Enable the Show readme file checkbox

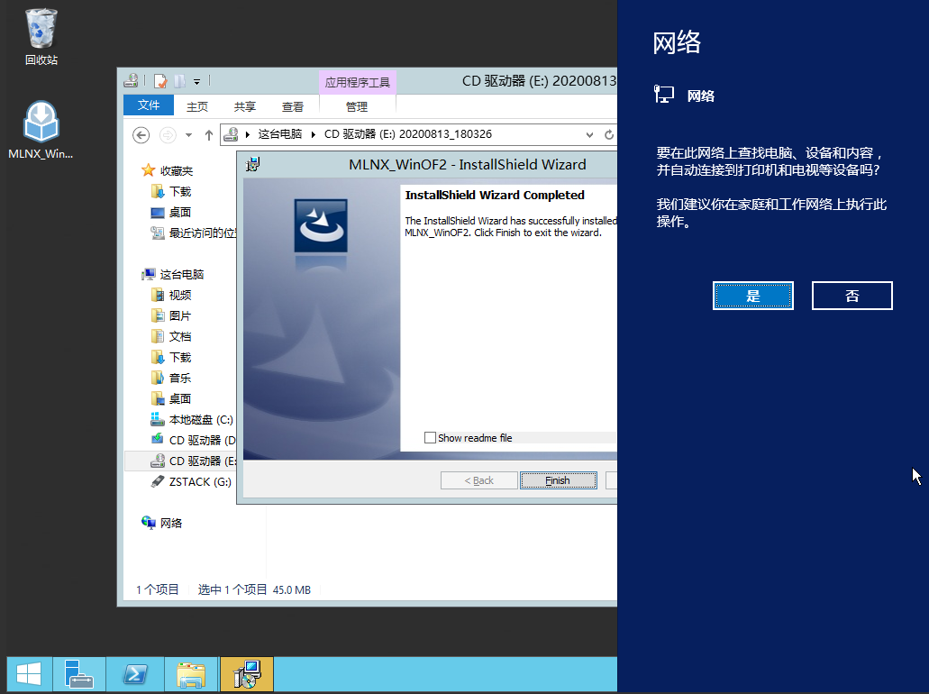pos(430,438)
